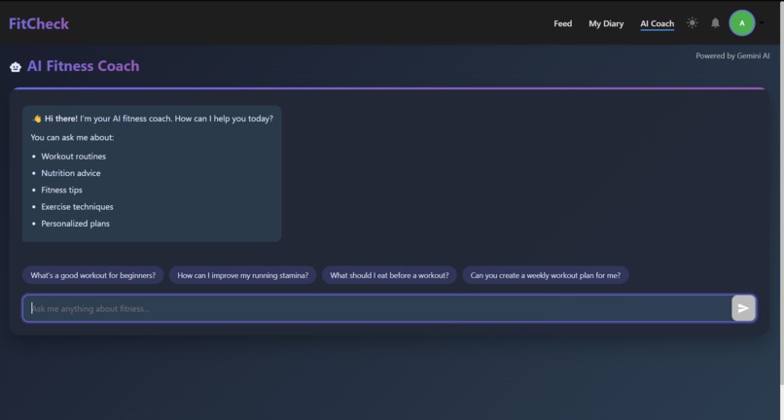Open notifications bell icon
The image size is (784, 420).
tap(716, 23)
